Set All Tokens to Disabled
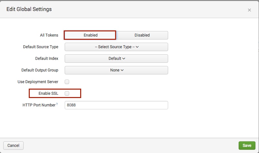259x153 pixels. [x=142, y=35]
